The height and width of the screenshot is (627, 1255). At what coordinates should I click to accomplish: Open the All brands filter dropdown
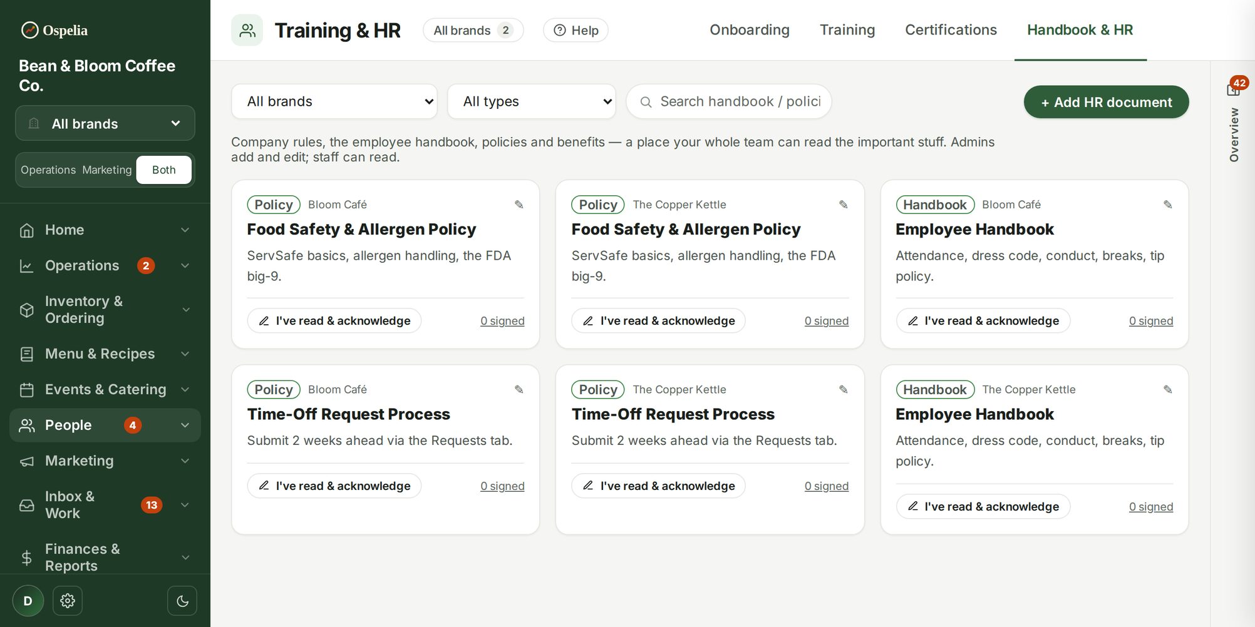[334, 101]
